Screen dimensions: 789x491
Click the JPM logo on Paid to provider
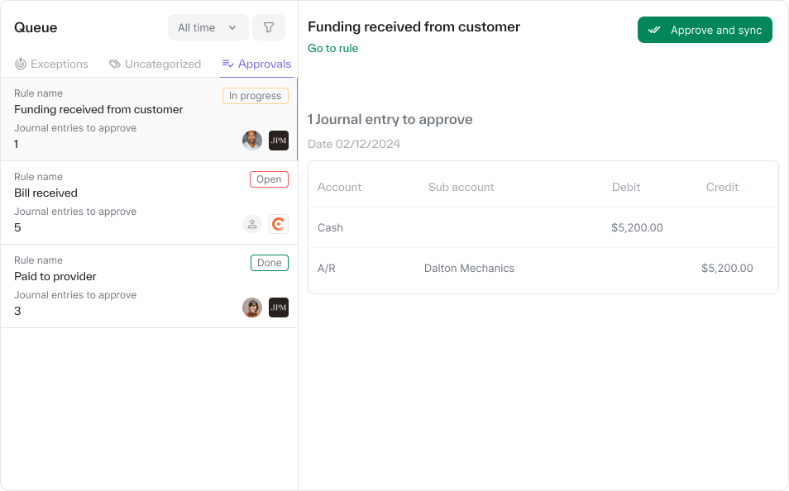(x=279, y=307)
